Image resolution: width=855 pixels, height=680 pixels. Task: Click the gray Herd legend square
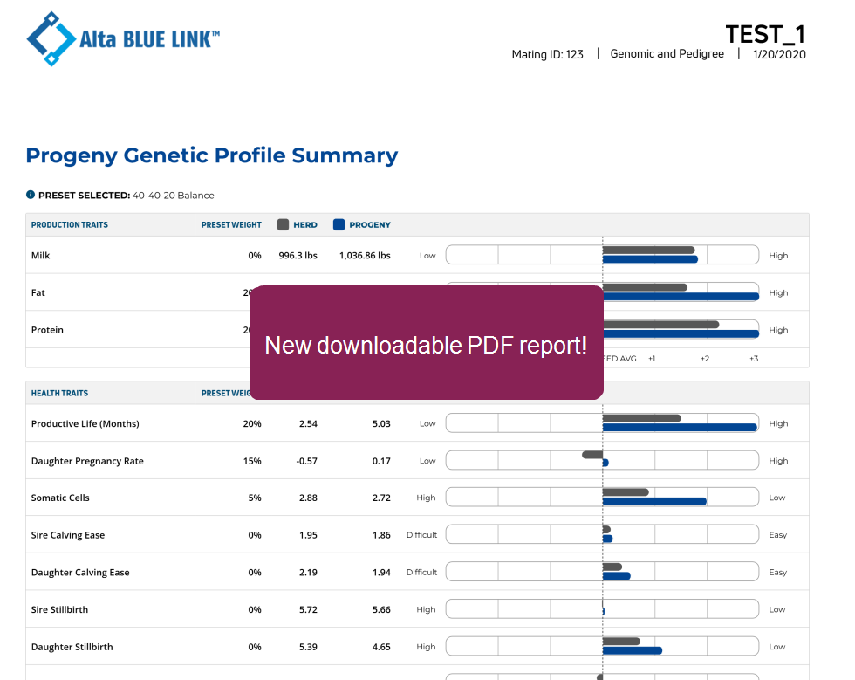click(x=283, y=224)
